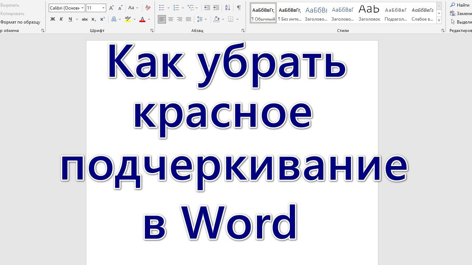Apply yellow text highlight color

(128, 19)
